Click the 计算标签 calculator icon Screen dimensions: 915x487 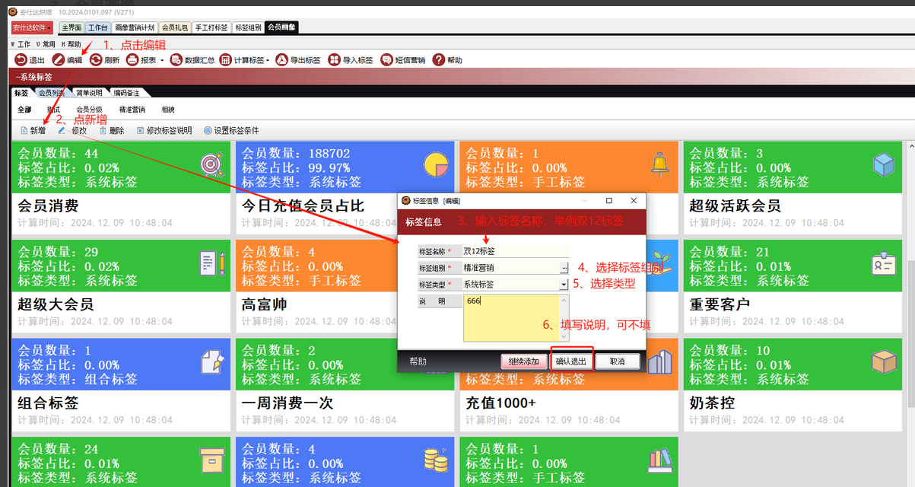coord(226,60)
